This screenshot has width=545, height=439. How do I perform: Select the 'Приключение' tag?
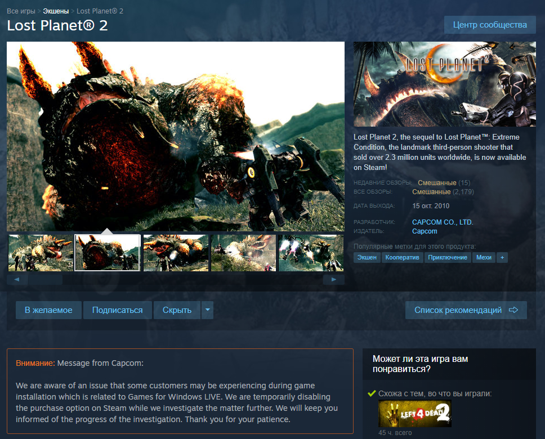(448, 258)
